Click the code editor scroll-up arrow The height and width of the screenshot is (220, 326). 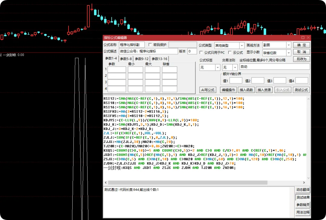tap(308, 99)
